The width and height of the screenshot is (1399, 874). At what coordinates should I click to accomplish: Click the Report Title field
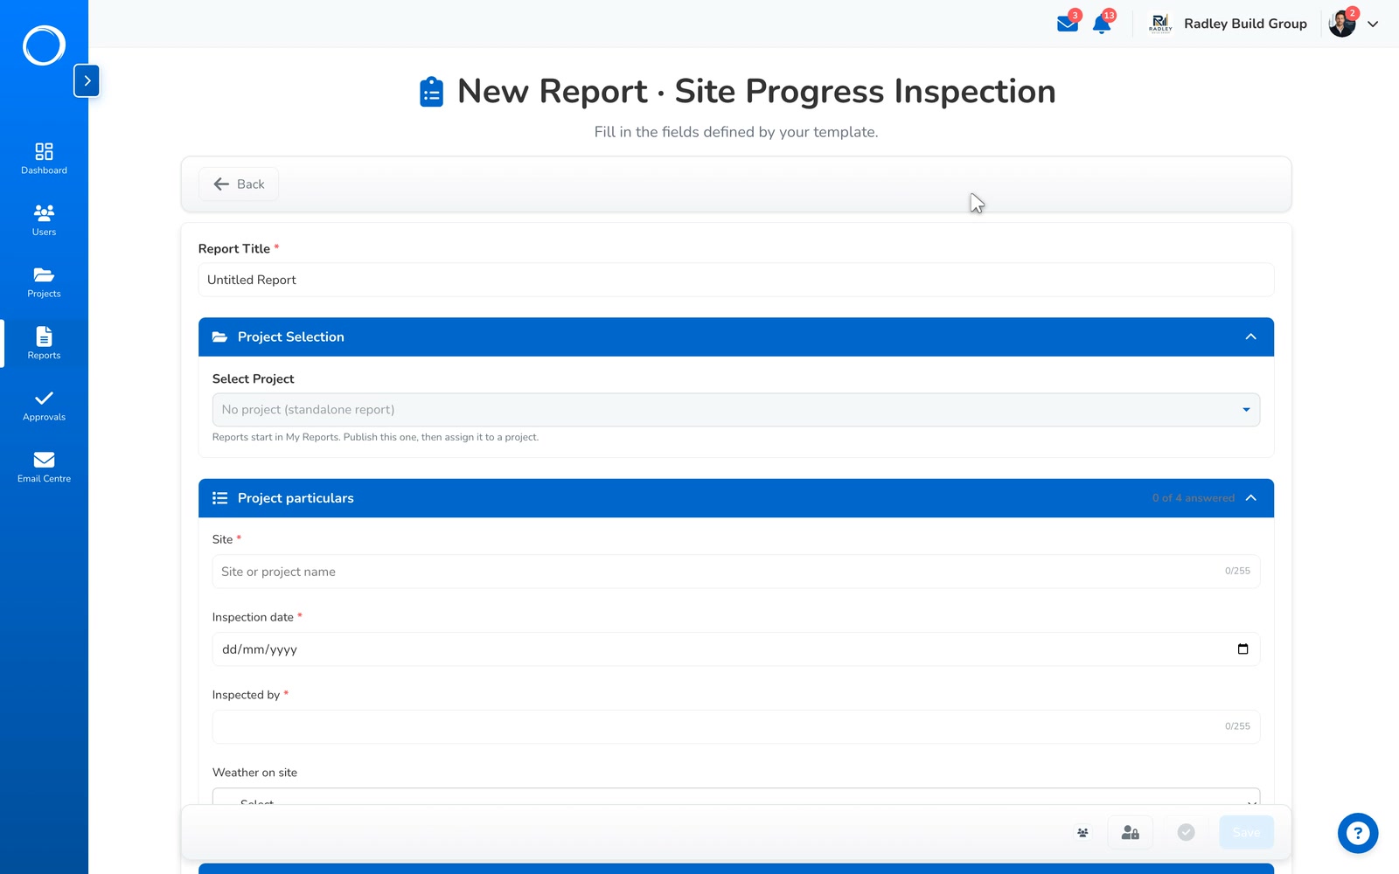tap(736, 280)
